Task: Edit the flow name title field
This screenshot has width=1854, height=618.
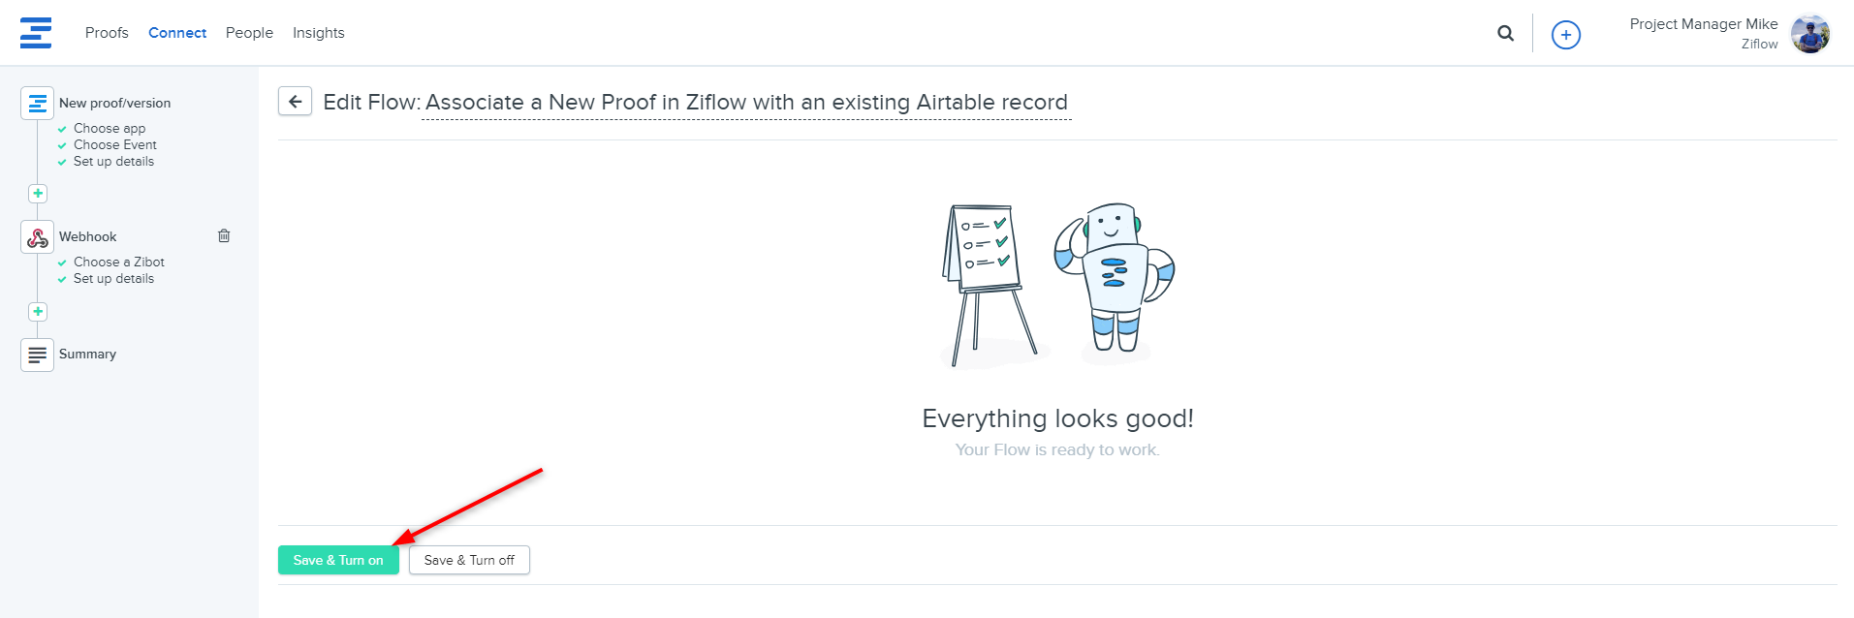Action: pyautogui.click(x=746, y=103)
